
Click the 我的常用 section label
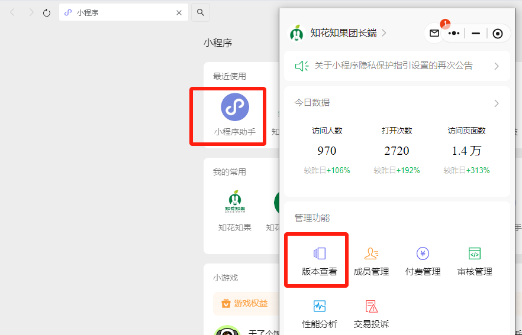230,172
